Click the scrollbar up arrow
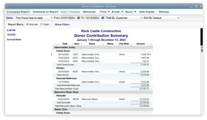 [202, 47]
